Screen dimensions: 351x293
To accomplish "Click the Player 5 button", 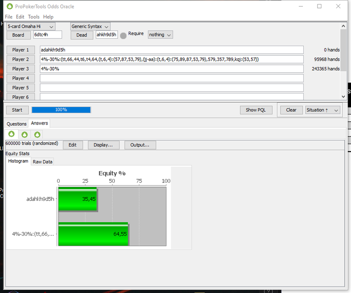I will click(x=21, y=88).
